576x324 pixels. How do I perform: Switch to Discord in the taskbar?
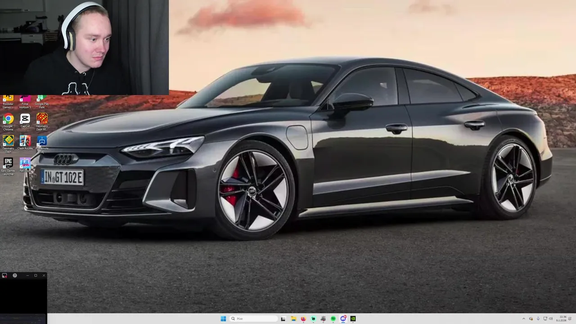tap(343, 319)
